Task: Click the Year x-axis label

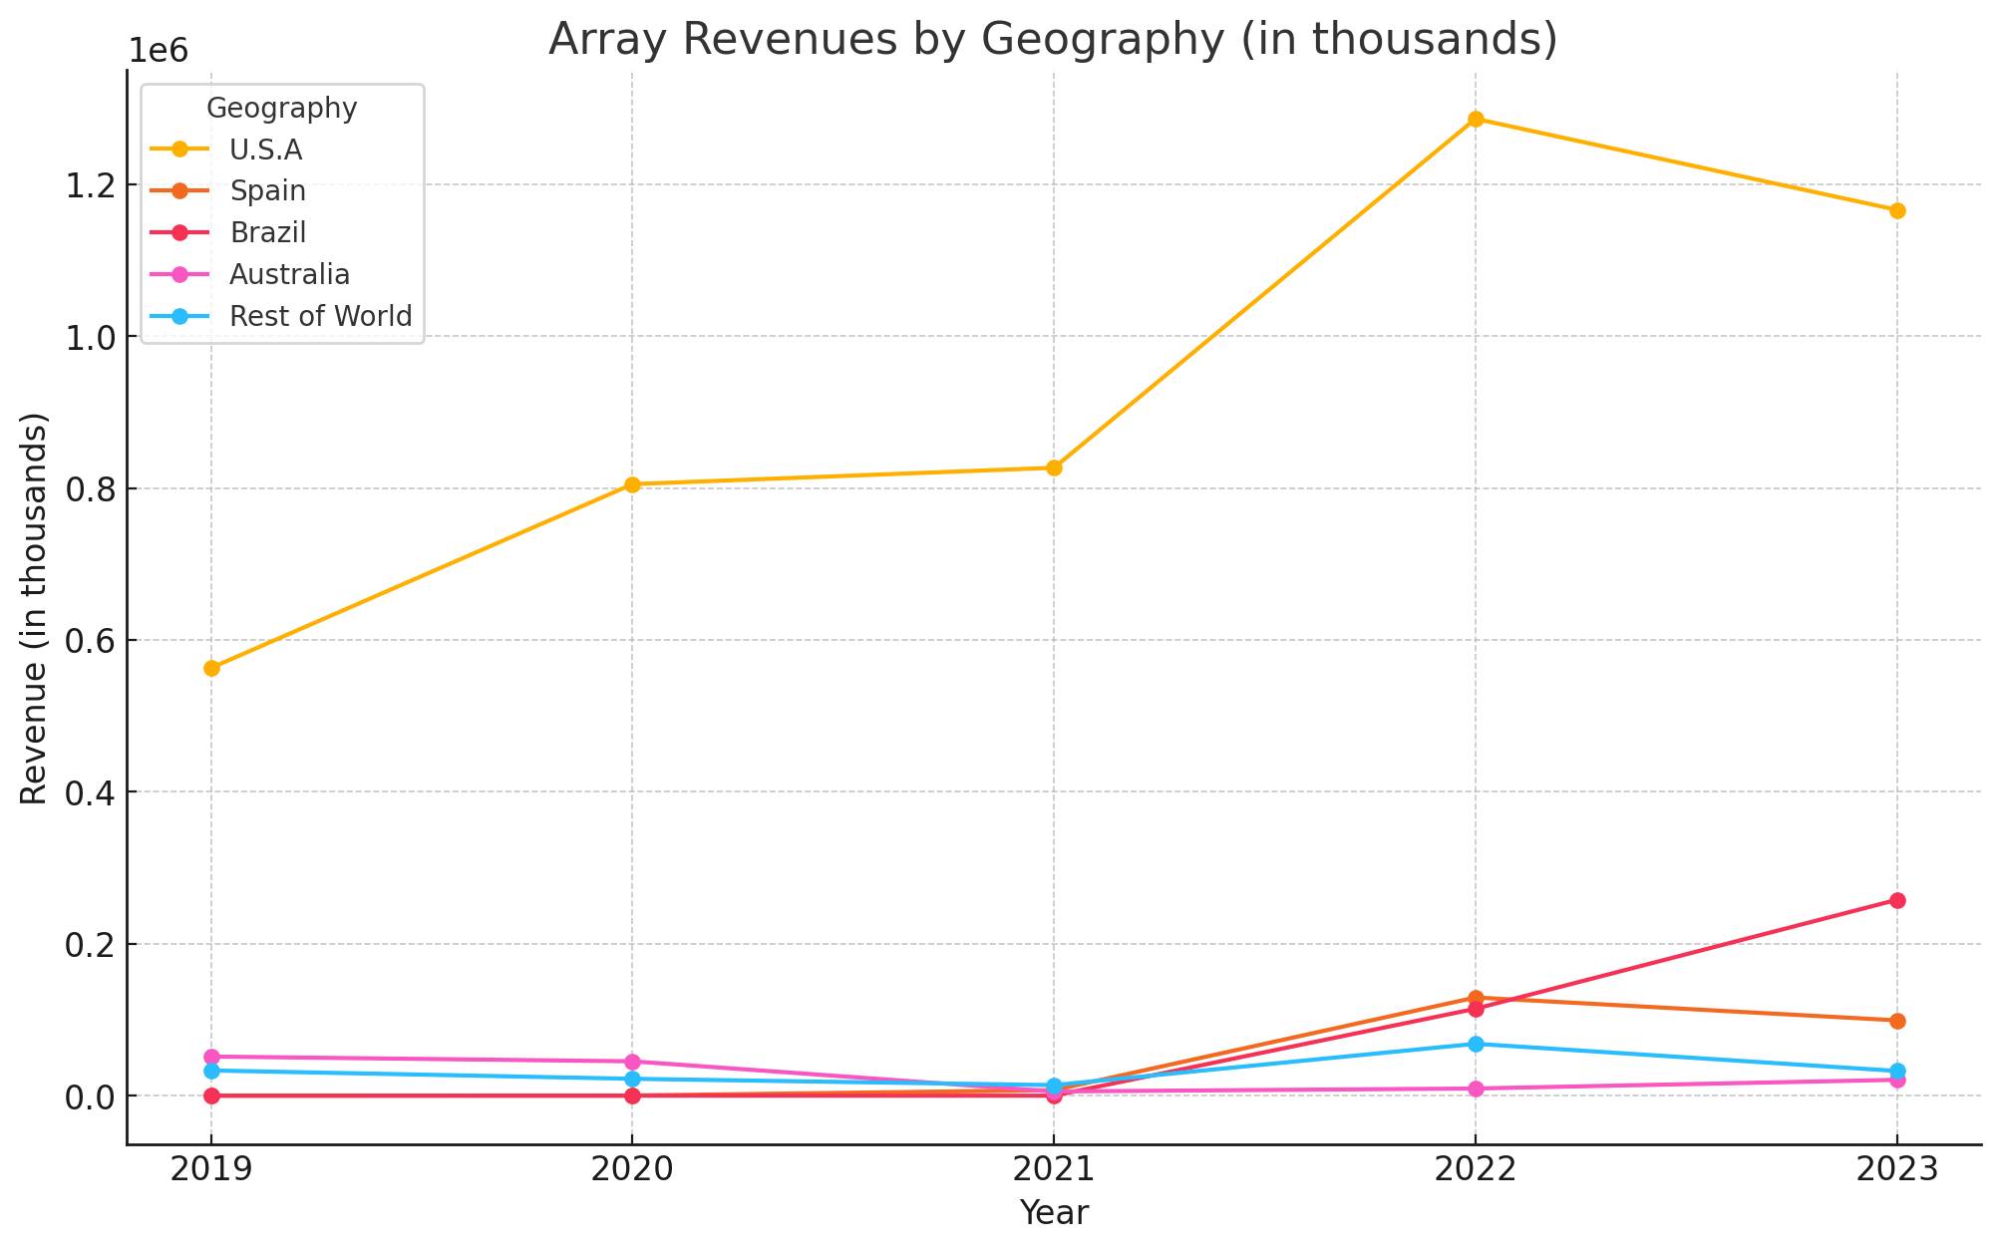Action: (1054, 1213)
